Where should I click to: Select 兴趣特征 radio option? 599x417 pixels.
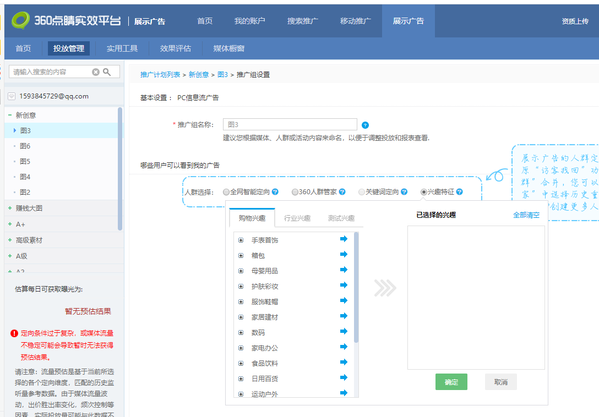(x=424, y=192)
